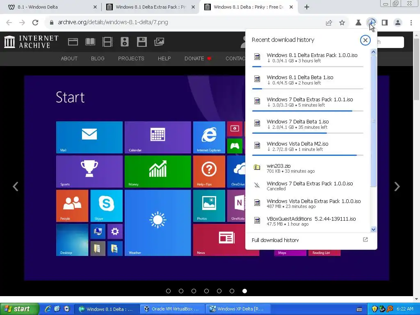Show previous image in carousel
The height and width of the screenshot is (315, 420).
point(16,187)
